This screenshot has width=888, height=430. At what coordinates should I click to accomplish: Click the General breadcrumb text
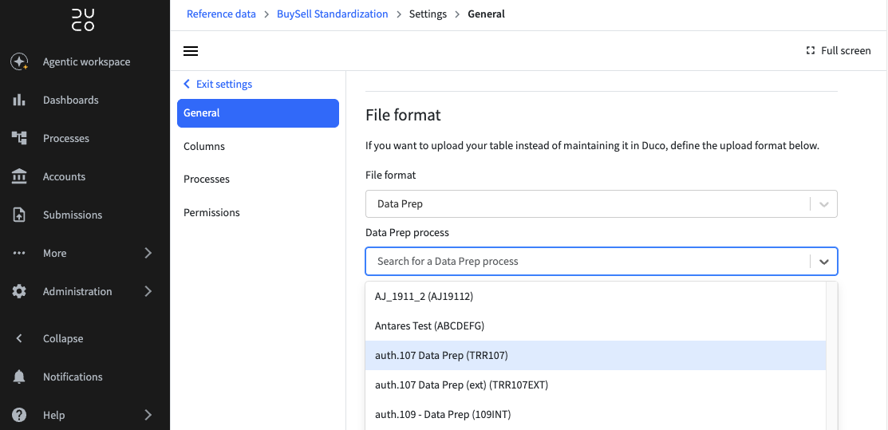point(487,14)
